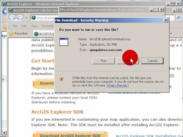The height and width of the screenshot is (137, 183).
Task: Click the Run button in the security dialog
Action: (x=103, y=61)
